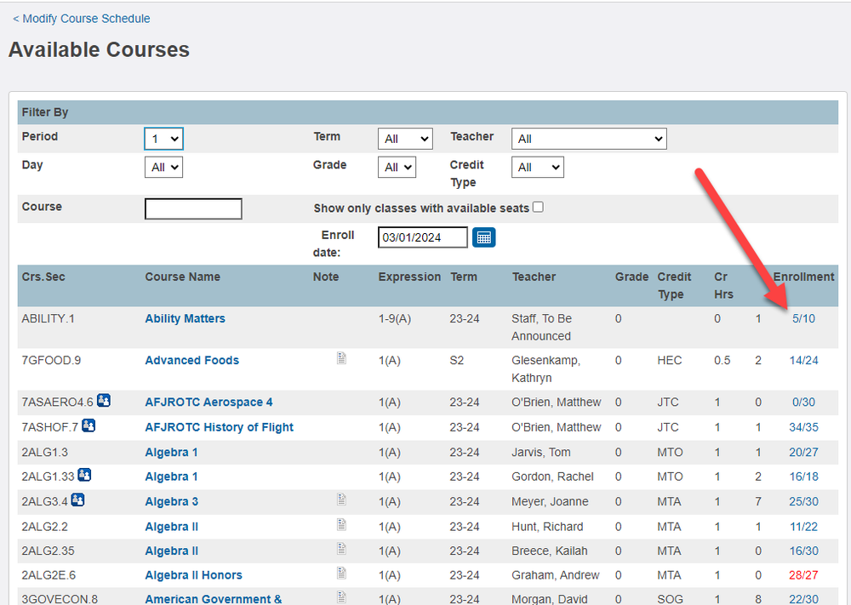Click the 22/30 enrollment link
Image resolution: width=851 pixels, height=605 pixels.
point(804,599)
